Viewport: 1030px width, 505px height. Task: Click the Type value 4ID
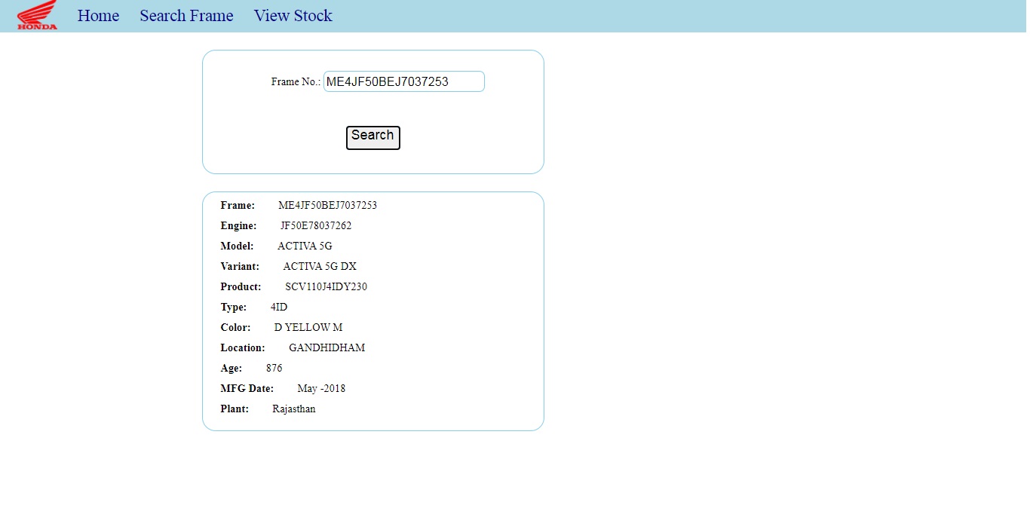279,307
